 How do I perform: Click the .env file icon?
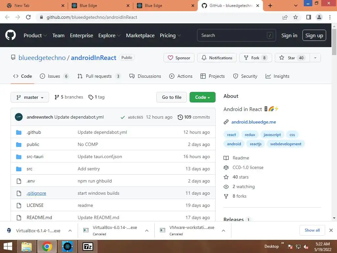[19, 181]
